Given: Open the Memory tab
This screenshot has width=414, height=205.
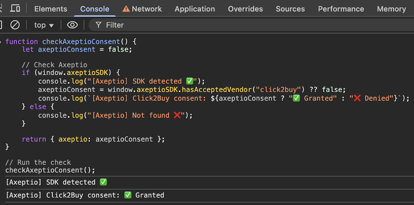Looking at the screenshot, I should click(x=391, y=9).
